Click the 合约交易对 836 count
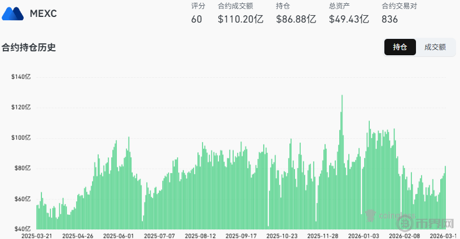460x239 pixels. (x=390, y=19)
